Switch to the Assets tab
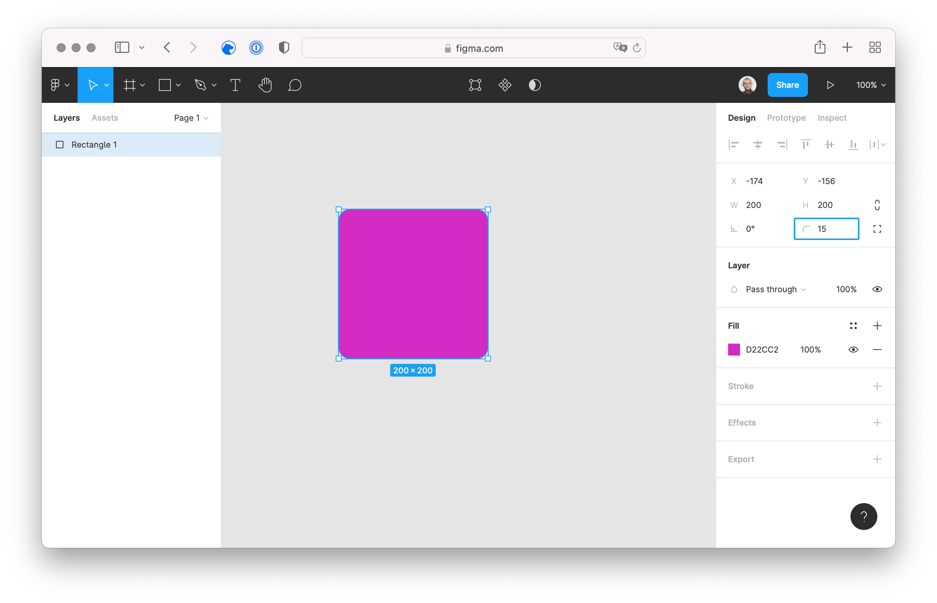 click(105, 117)
